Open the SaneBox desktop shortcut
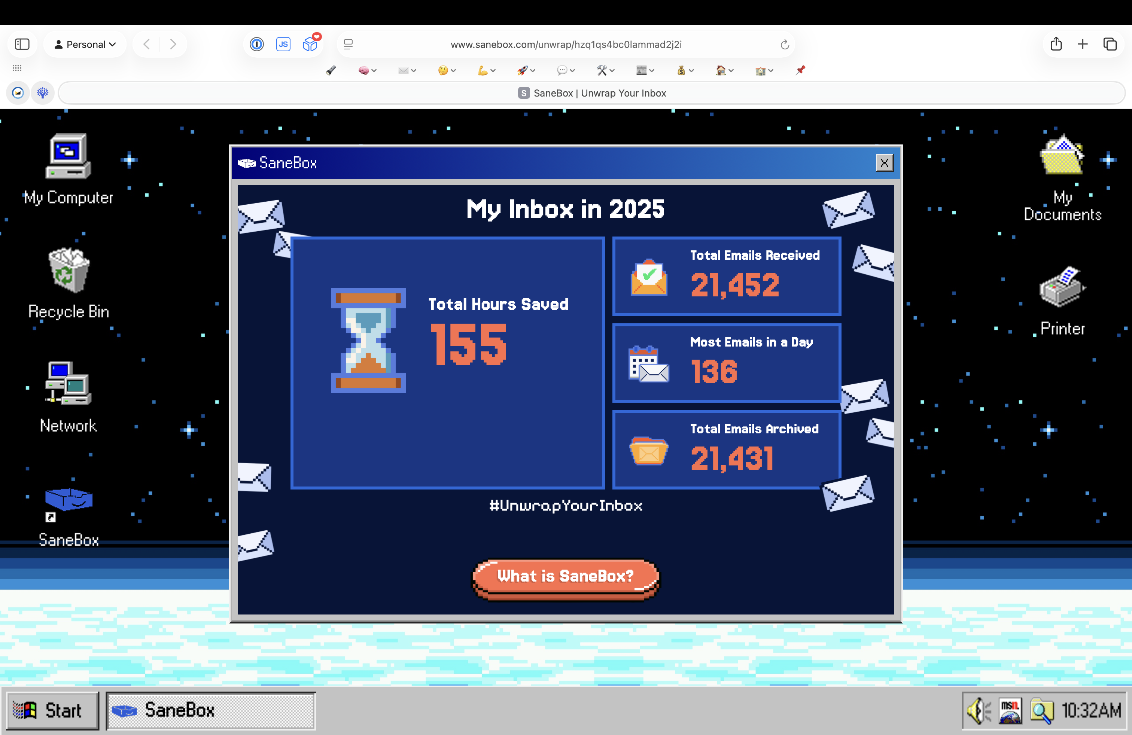The image size is (1132, 735). (69, 499)
